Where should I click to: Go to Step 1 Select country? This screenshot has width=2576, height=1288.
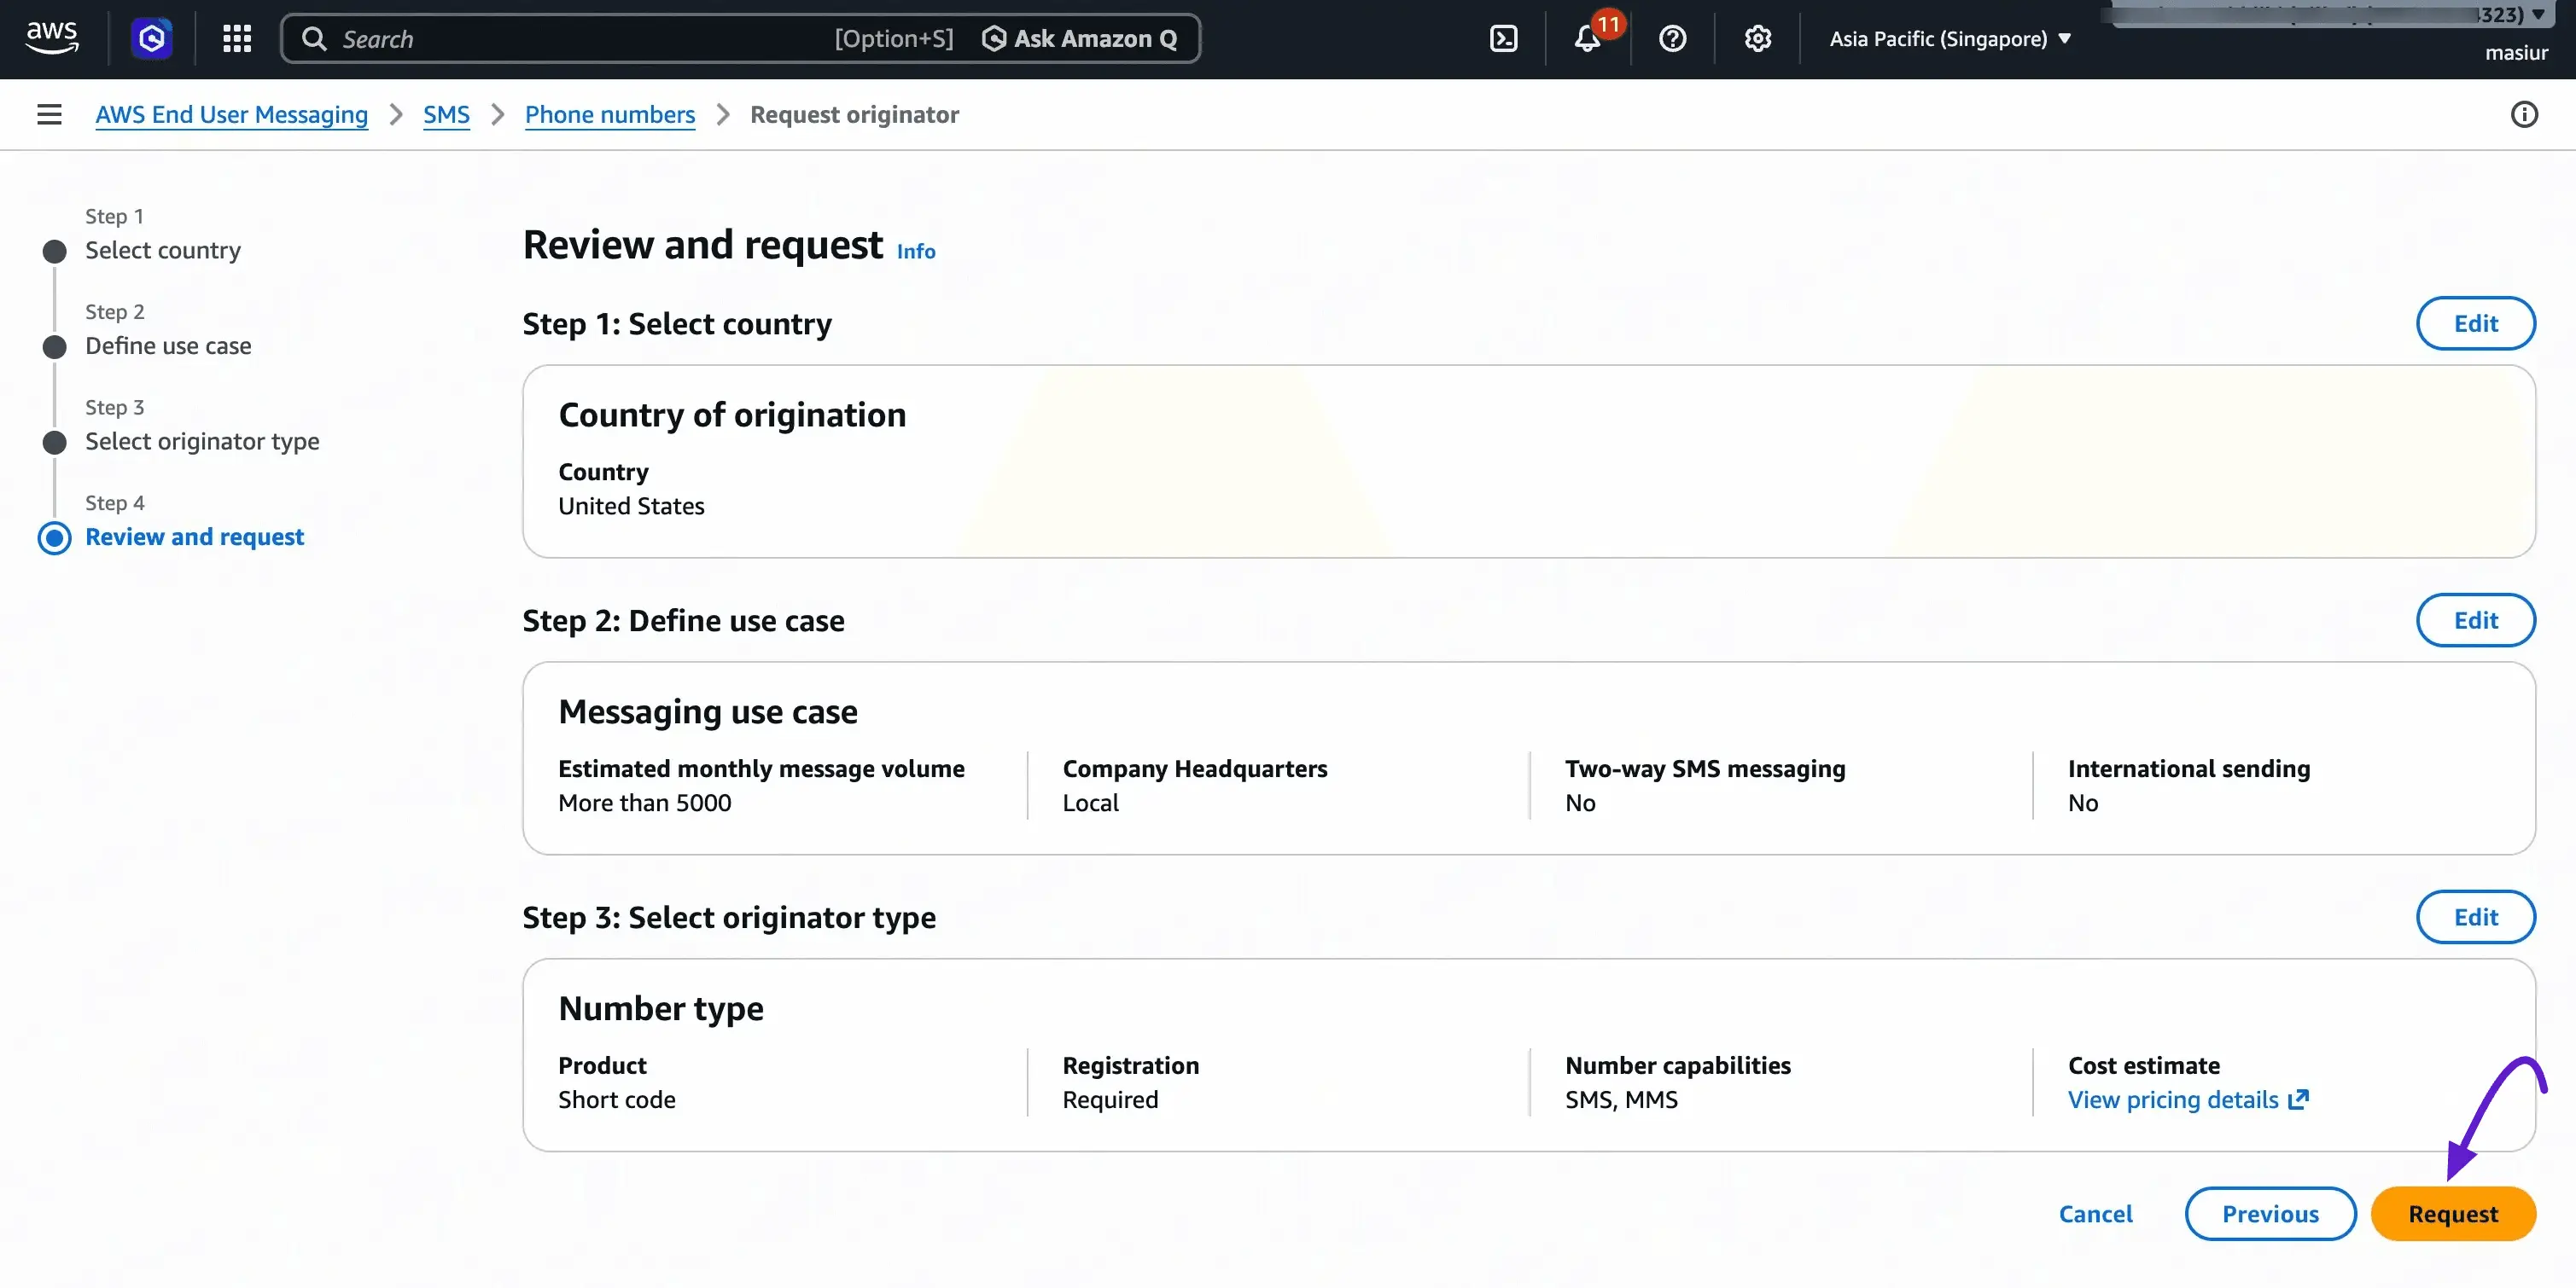163,250
